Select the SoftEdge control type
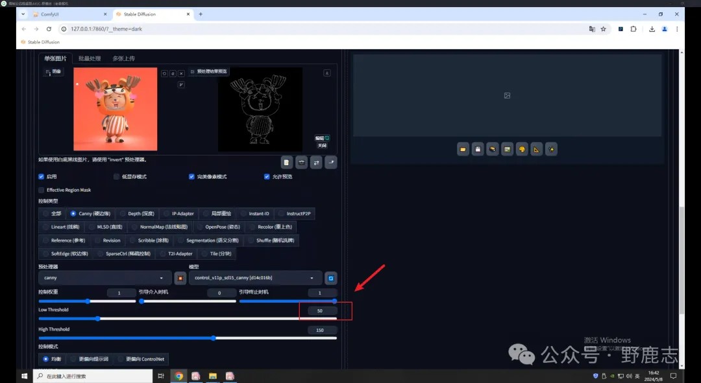The image size is (701, 383). (x=66, y=253)
